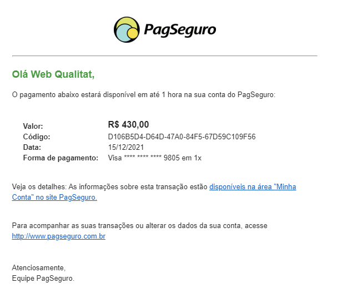The width and height of the screenshot is (337, 288).
Task: Select the amount "R$ 430,00"
Action: (128, 124)
